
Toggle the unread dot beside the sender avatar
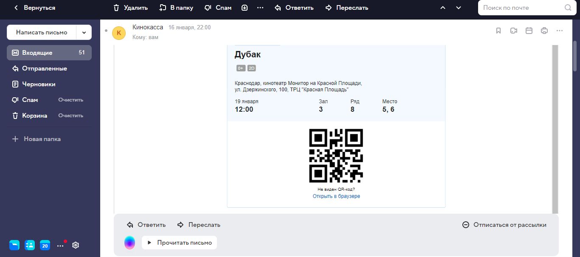pyautogui.click(x=106, y=31)
